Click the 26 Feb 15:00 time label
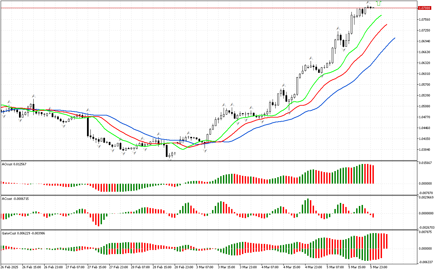This screenshot has height=271, width=435. click(32, 267)
